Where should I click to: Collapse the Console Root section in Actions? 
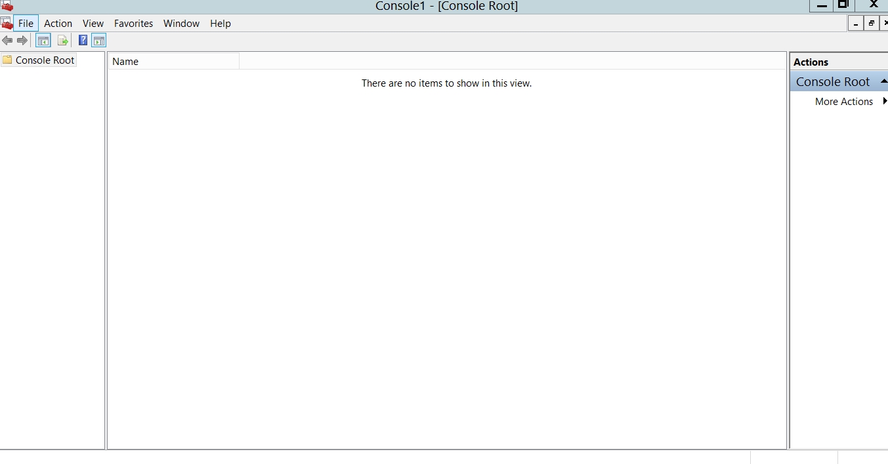(x=883, y=81)
